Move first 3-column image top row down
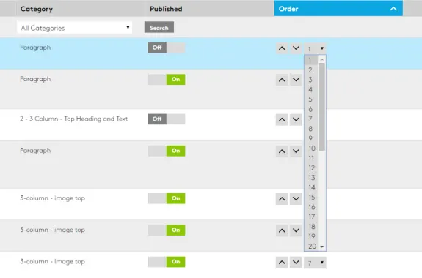 tap(296, 199)
